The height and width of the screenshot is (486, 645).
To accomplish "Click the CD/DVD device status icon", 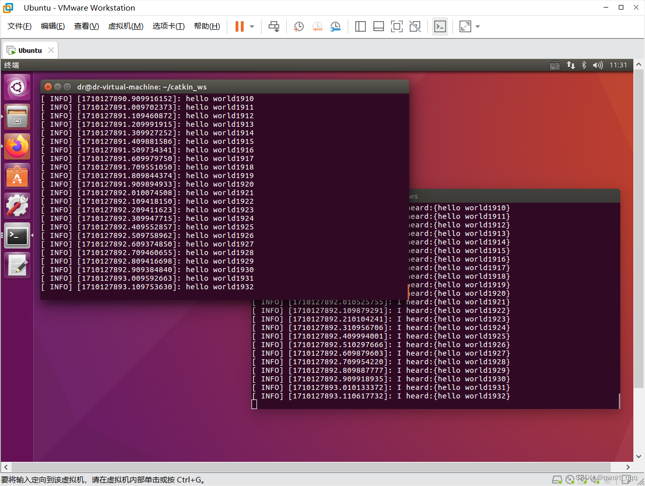I will point(570,479).
